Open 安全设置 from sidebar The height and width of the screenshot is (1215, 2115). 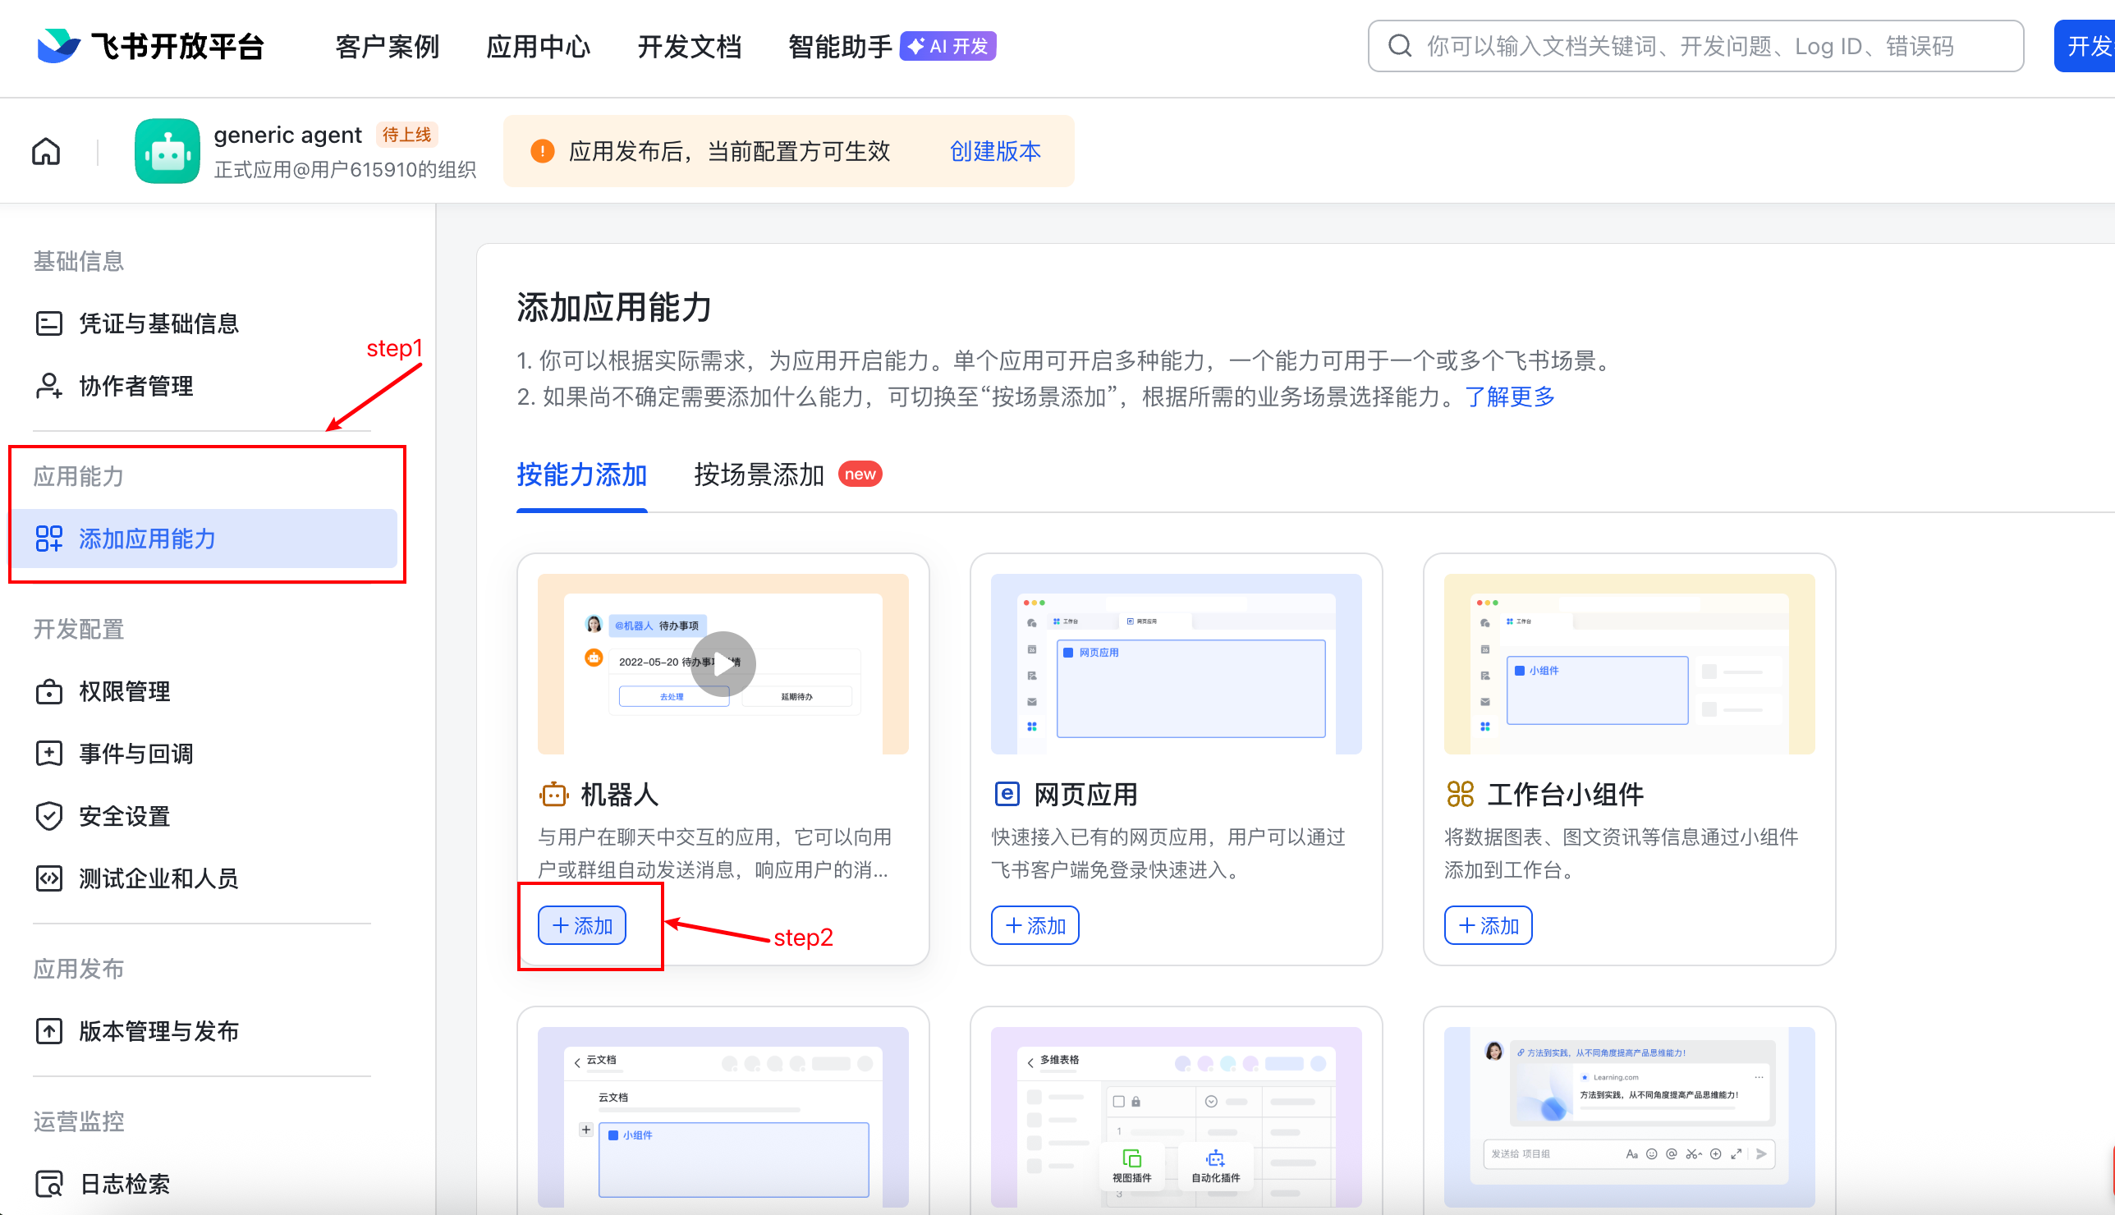pyautogui.click(x=124, y=816)
